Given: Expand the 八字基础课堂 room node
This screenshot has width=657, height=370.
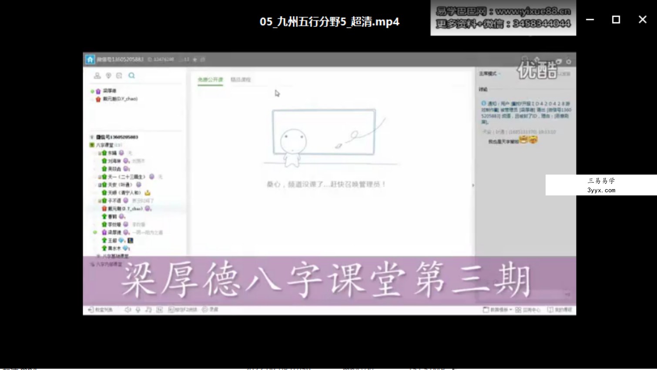Looking at the screenshot, I should pos(98,256).
